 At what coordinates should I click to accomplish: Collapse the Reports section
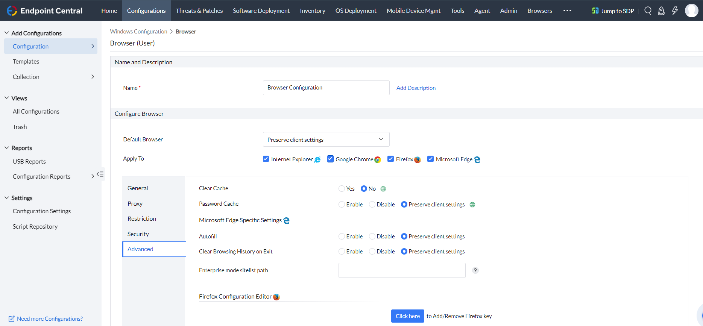pyautogui.click(x=7, y=148)
